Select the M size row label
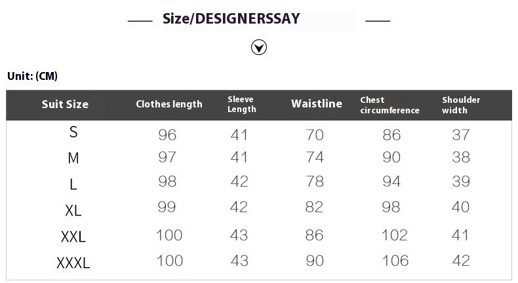Screen dimensions: 518x283 73,158
